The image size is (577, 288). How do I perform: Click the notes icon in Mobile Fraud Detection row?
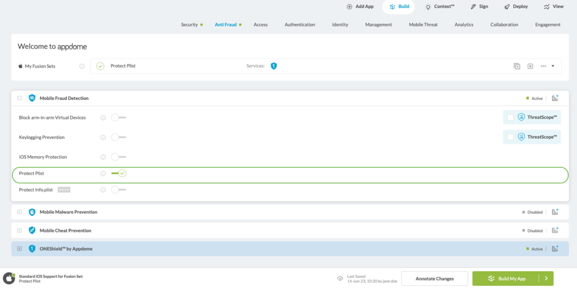(555, 98)
